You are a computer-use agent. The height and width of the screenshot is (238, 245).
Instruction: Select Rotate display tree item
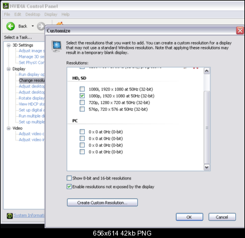(x=32, y=98)
